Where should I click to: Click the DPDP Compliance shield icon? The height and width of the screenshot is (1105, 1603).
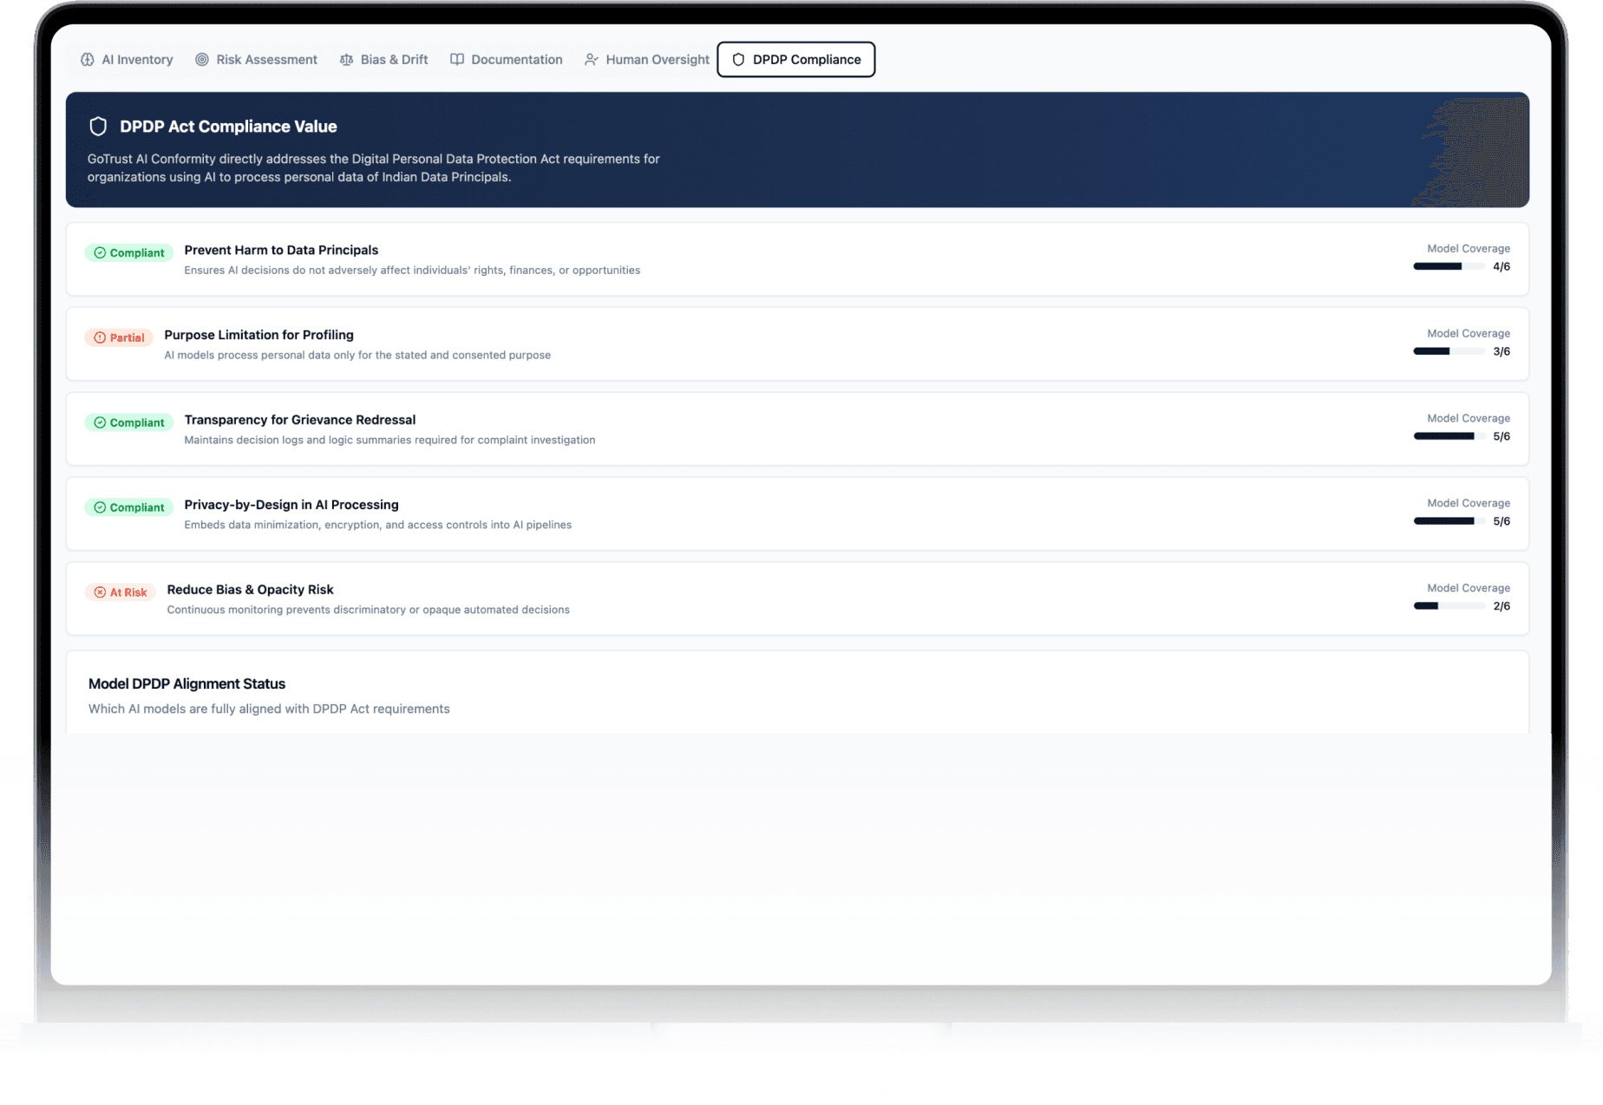click(x=738, y=60)
